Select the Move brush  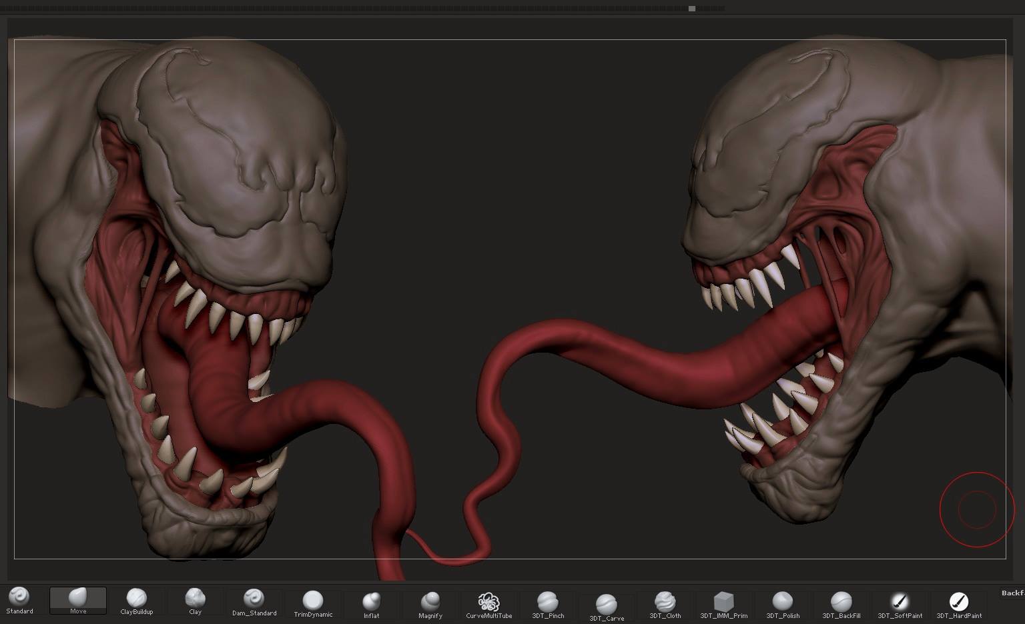(x=78, y=600)
